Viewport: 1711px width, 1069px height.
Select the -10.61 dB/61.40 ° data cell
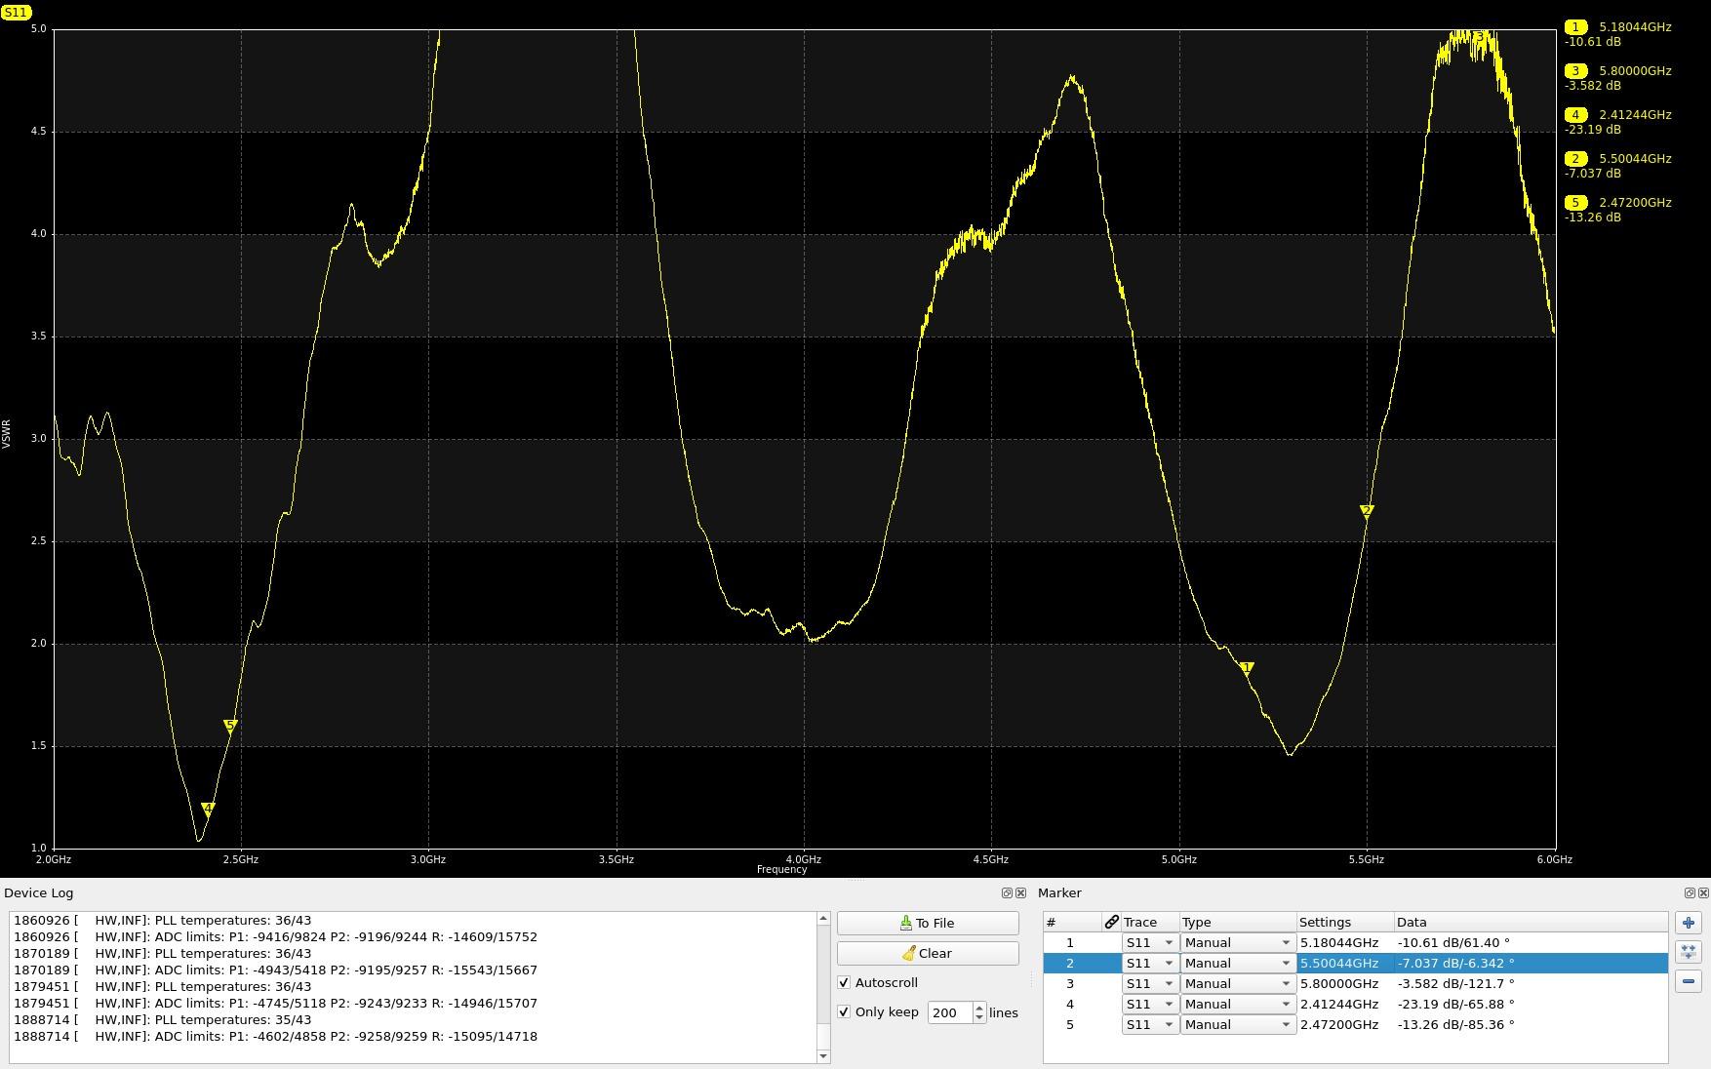pos(1531,943)
